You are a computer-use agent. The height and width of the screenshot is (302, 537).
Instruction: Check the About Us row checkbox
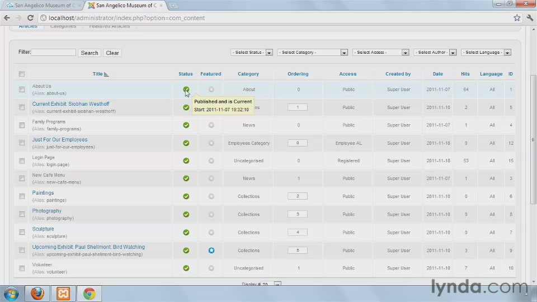tap(22, 89)
